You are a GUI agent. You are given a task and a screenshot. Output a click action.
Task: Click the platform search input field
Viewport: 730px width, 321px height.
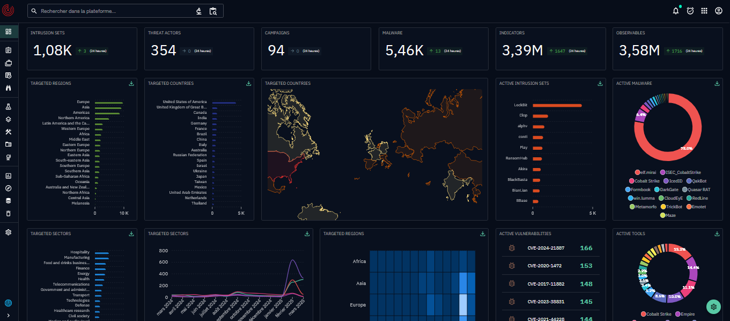[115, 11]
